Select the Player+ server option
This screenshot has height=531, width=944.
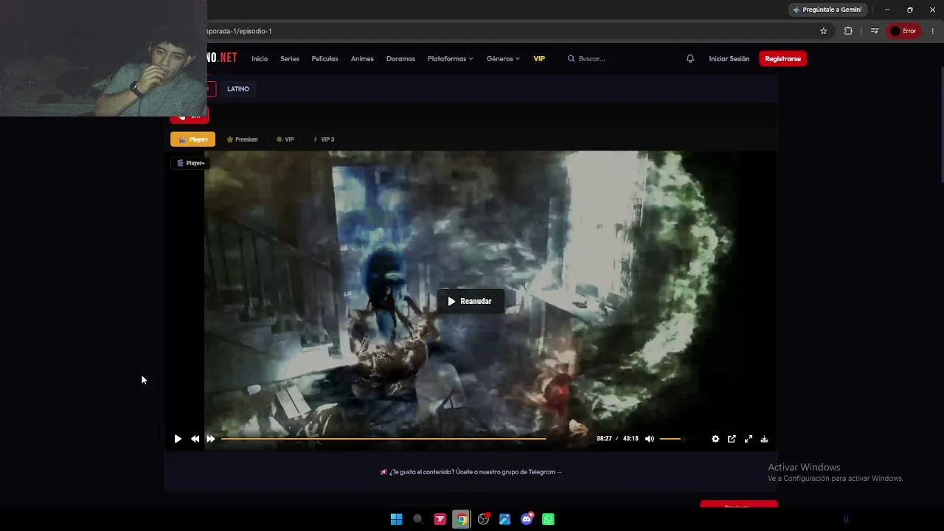[193, 139]
